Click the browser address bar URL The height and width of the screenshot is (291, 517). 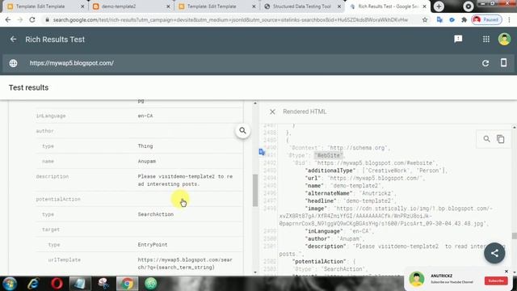(x=230, y=19)
